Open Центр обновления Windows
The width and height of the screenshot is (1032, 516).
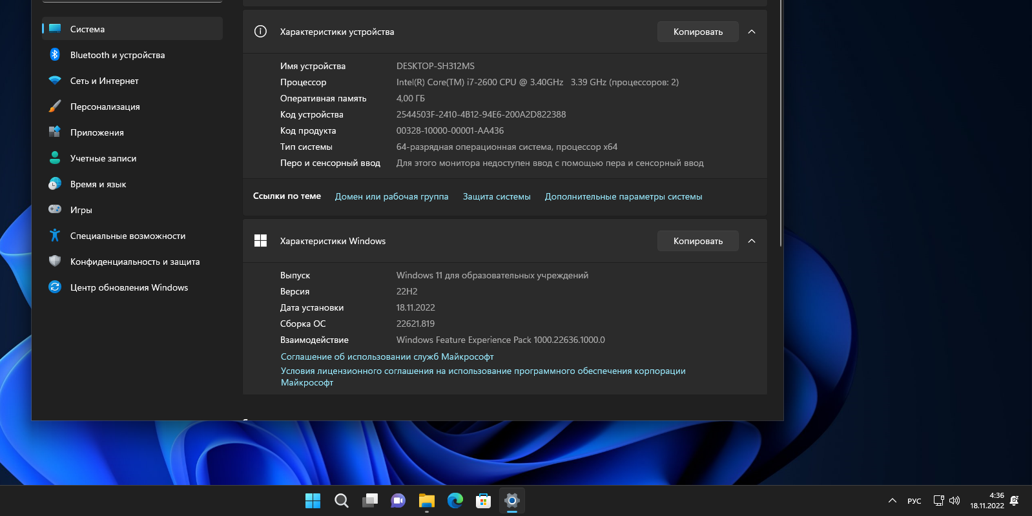click(132, 287)
